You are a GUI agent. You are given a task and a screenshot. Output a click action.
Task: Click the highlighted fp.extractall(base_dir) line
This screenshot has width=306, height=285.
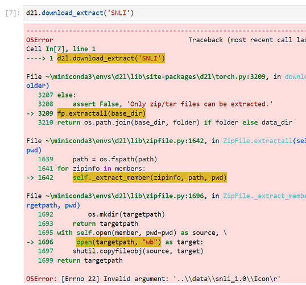click(101, 113)
